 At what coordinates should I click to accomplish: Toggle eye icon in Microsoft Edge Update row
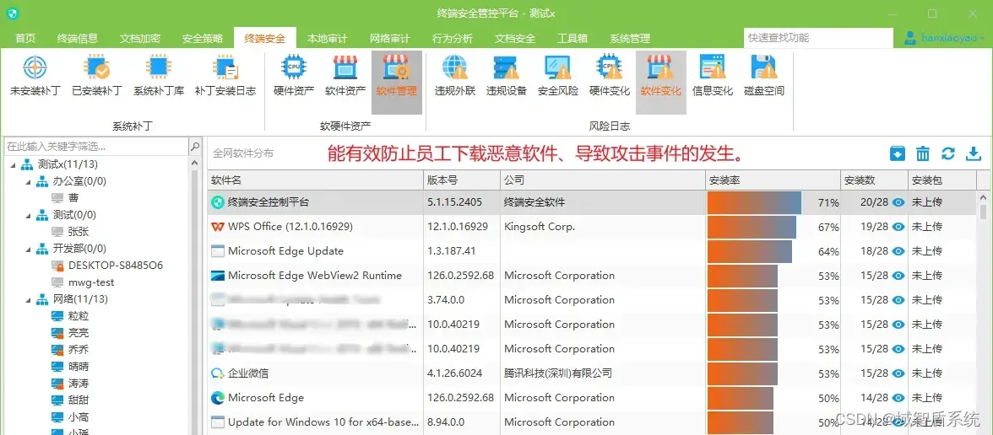pyautogui.click(x=898, y=251)
